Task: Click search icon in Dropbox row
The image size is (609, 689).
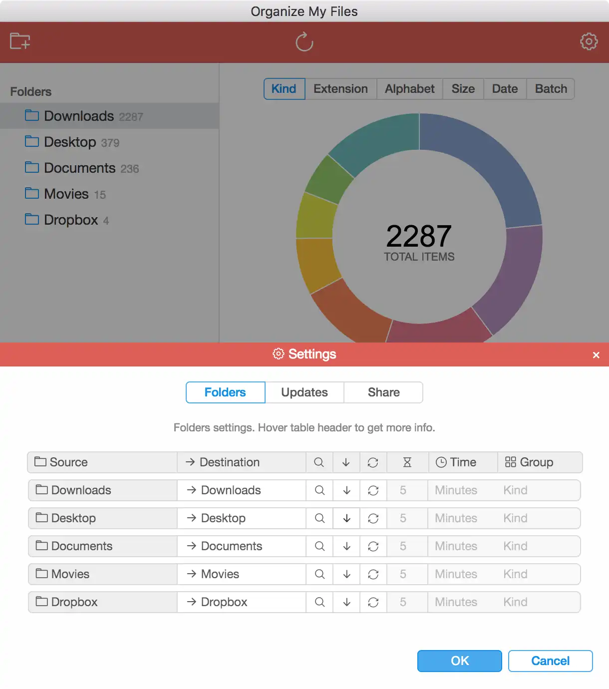Action: click(319, 602)
